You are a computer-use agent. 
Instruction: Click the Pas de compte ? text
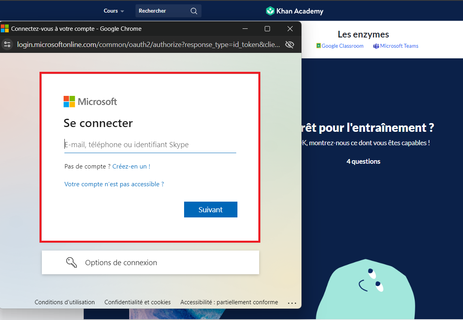(87, 167)
